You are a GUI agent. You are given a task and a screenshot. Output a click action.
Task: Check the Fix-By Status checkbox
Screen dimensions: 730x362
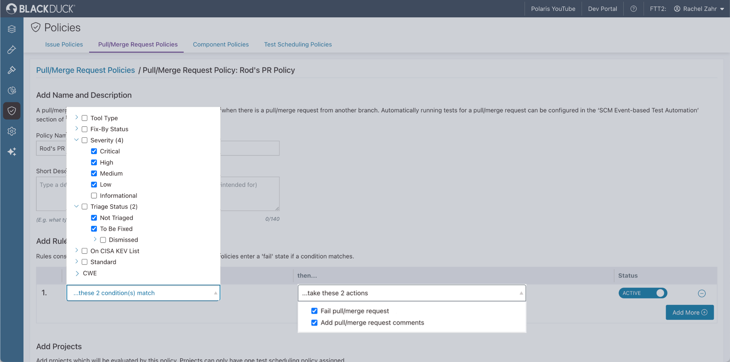pos(85,129)
